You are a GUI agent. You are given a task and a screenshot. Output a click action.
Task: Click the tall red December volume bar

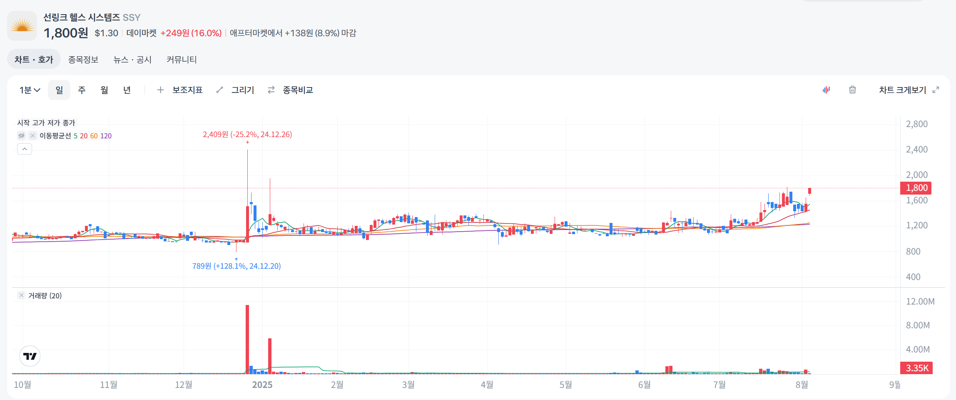[247, 339]
